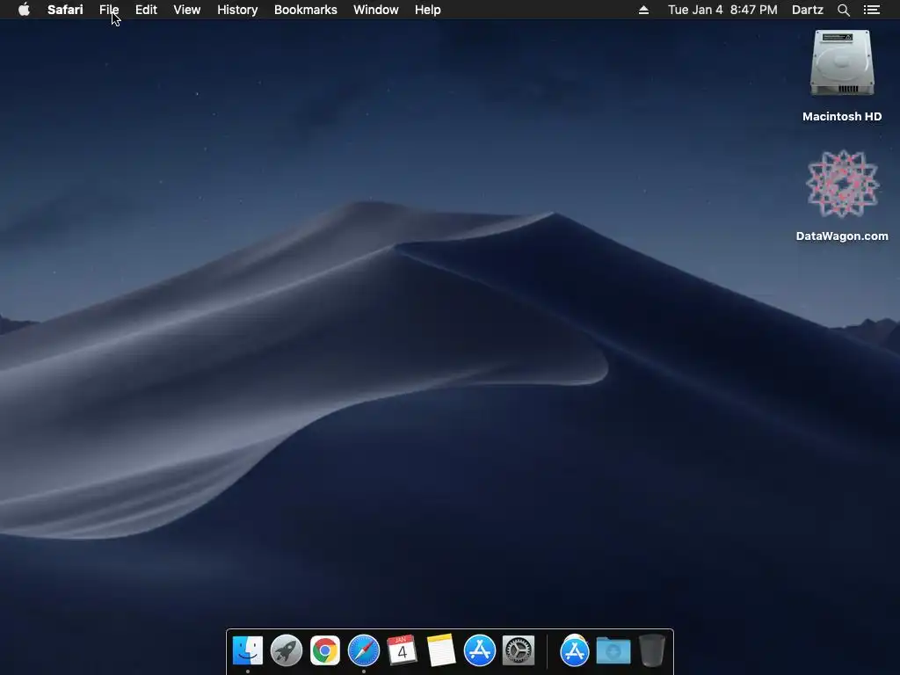Open Google Chrome from the Dock
900x675 pixels.
(325, 651)
